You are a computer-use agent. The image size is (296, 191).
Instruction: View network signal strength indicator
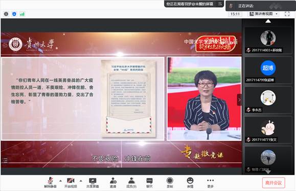point(22,14)
